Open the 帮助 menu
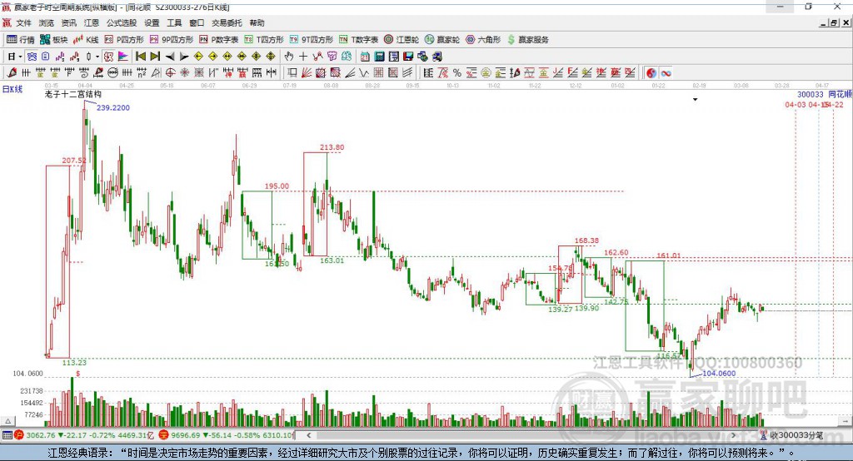Screen dimensions: 853x461 pos(257,22)
